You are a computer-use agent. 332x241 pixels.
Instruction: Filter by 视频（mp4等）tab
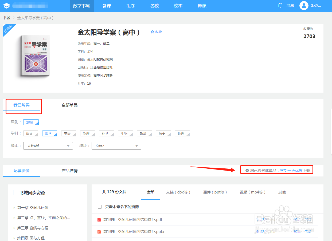coord(253,192)
